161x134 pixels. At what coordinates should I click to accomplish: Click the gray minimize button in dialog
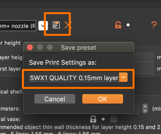click(x=40, y=47)
